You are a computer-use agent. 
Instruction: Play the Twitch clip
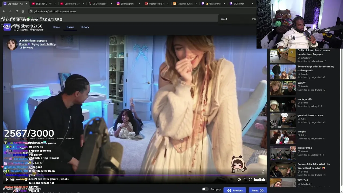pos(7,180)
